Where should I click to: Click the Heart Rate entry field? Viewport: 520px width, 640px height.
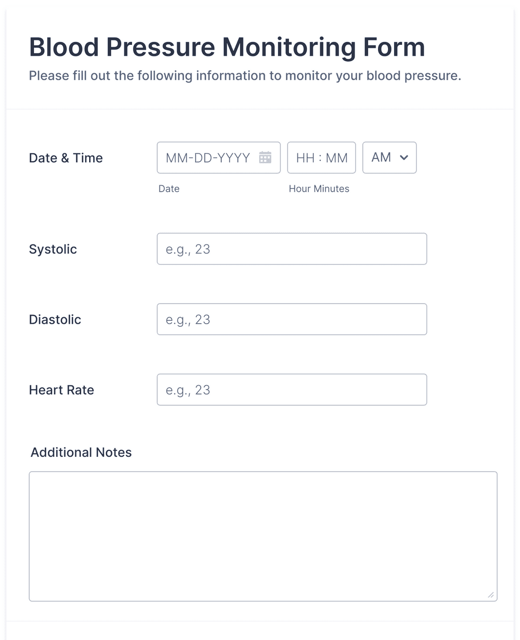click(292, 389)
